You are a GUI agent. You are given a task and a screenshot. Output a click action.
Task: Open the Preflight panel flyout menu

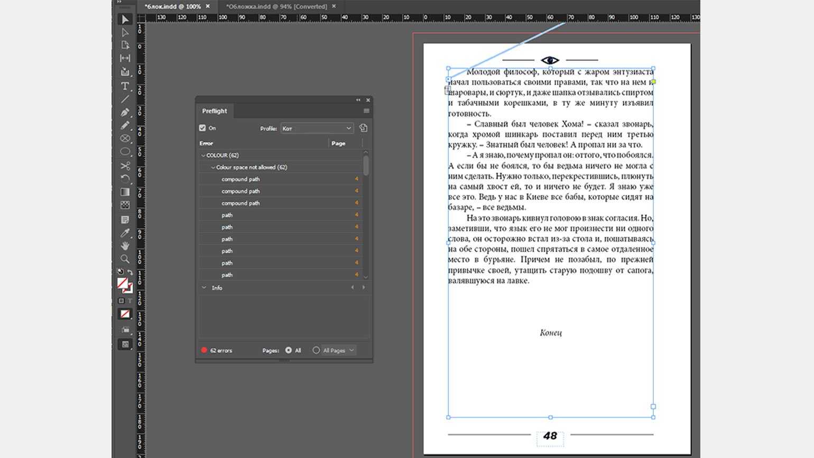366,111
